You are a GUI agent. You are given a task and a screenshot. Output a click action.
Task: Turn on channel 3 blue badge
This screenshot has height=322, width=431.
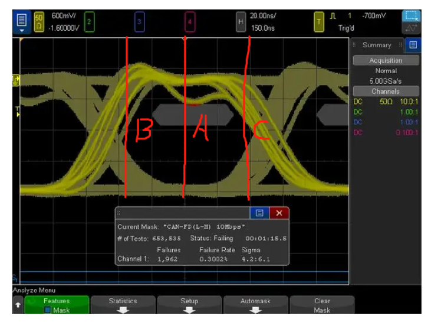(139, 22)
